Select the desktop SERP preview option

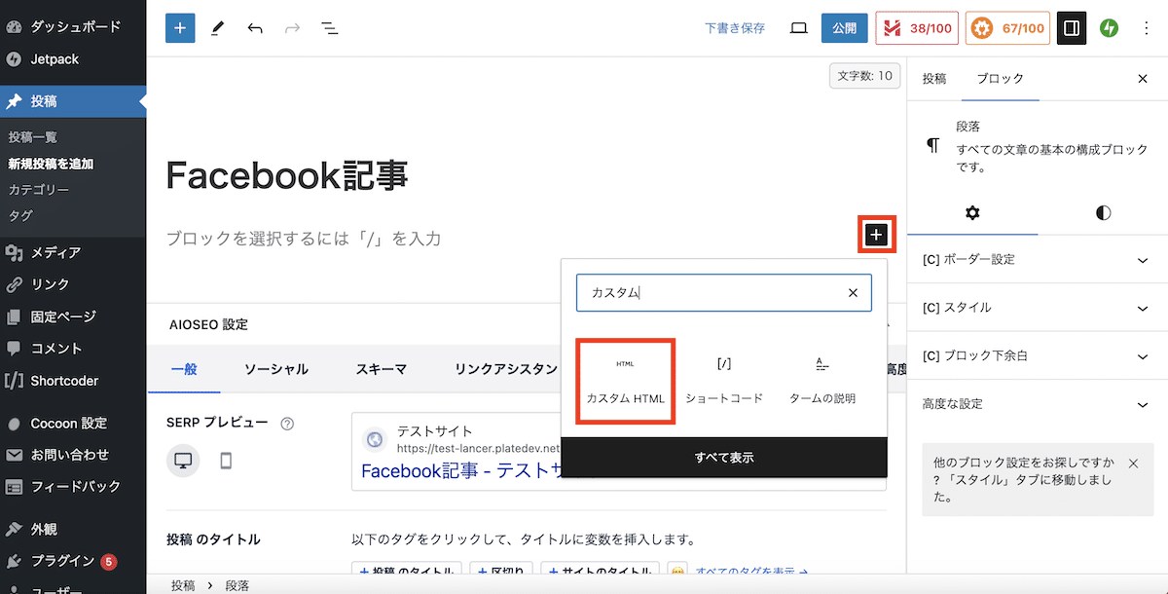[x=183, y=461]
